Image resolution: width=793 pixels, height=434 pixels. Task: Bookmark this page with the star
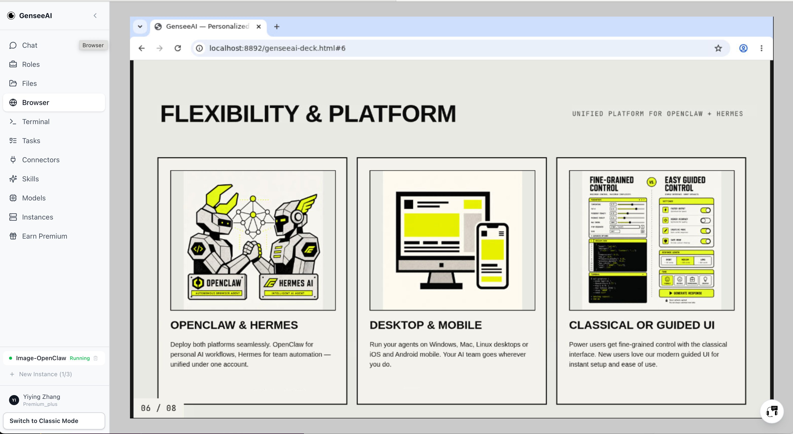718,48
